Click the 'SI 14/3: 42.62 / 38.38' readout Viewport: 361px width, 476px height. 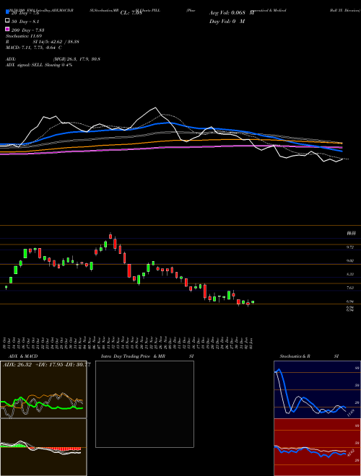(56, 42)
